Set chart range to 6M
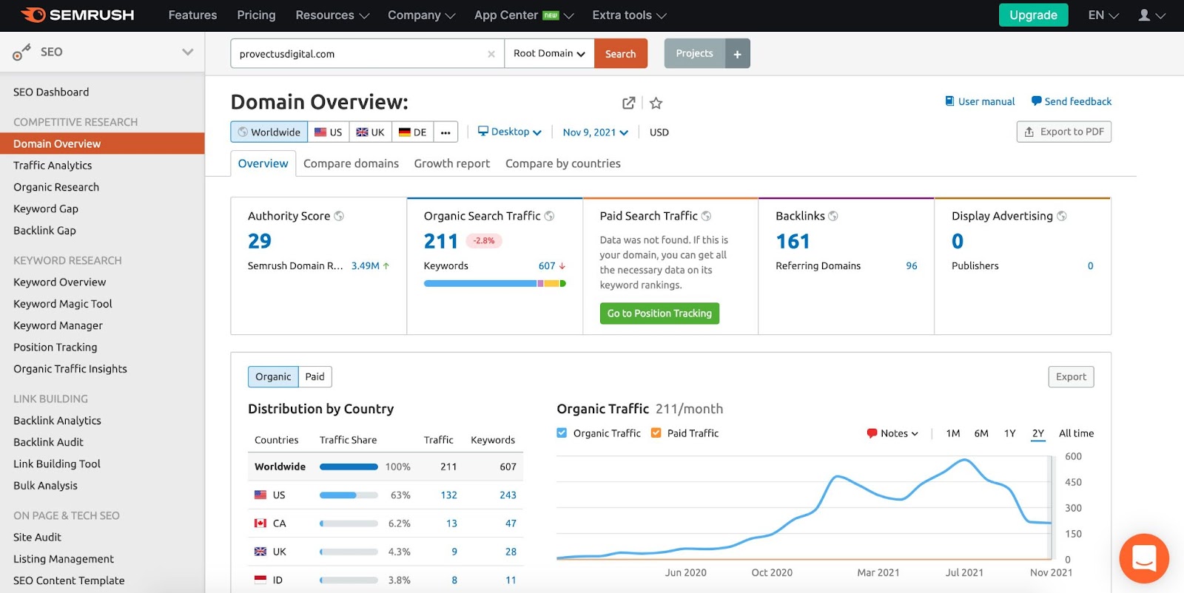 click(x=981, y=433)
